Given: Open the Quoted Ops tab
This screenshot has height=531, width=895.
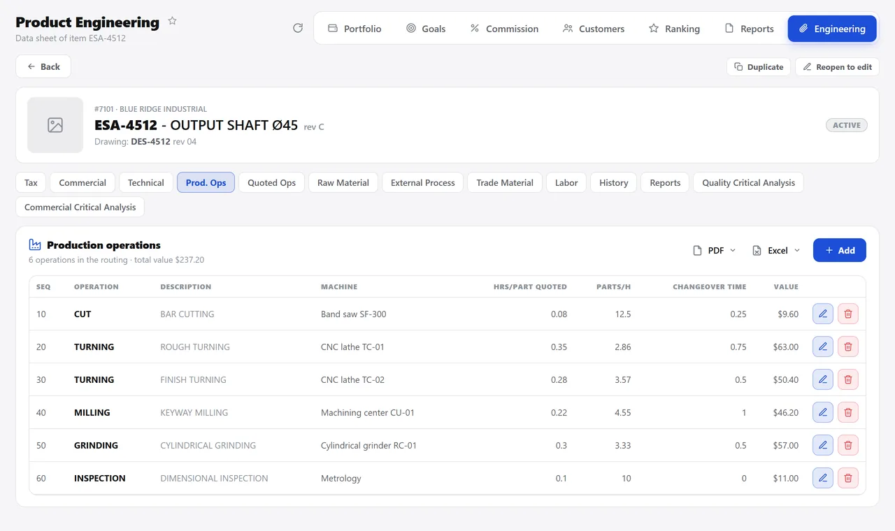Looking at the screenshot, I should tap(271, 182).
